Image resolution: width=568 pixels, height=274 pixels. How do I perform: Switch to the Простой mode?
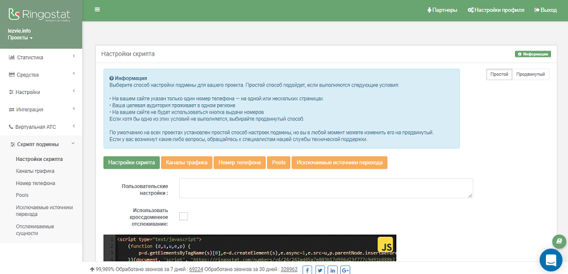click(x=499, y=74)
